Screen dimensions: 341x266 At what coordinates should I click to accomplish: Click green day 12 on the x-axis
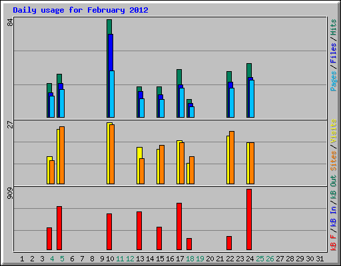tap(130, 259)
